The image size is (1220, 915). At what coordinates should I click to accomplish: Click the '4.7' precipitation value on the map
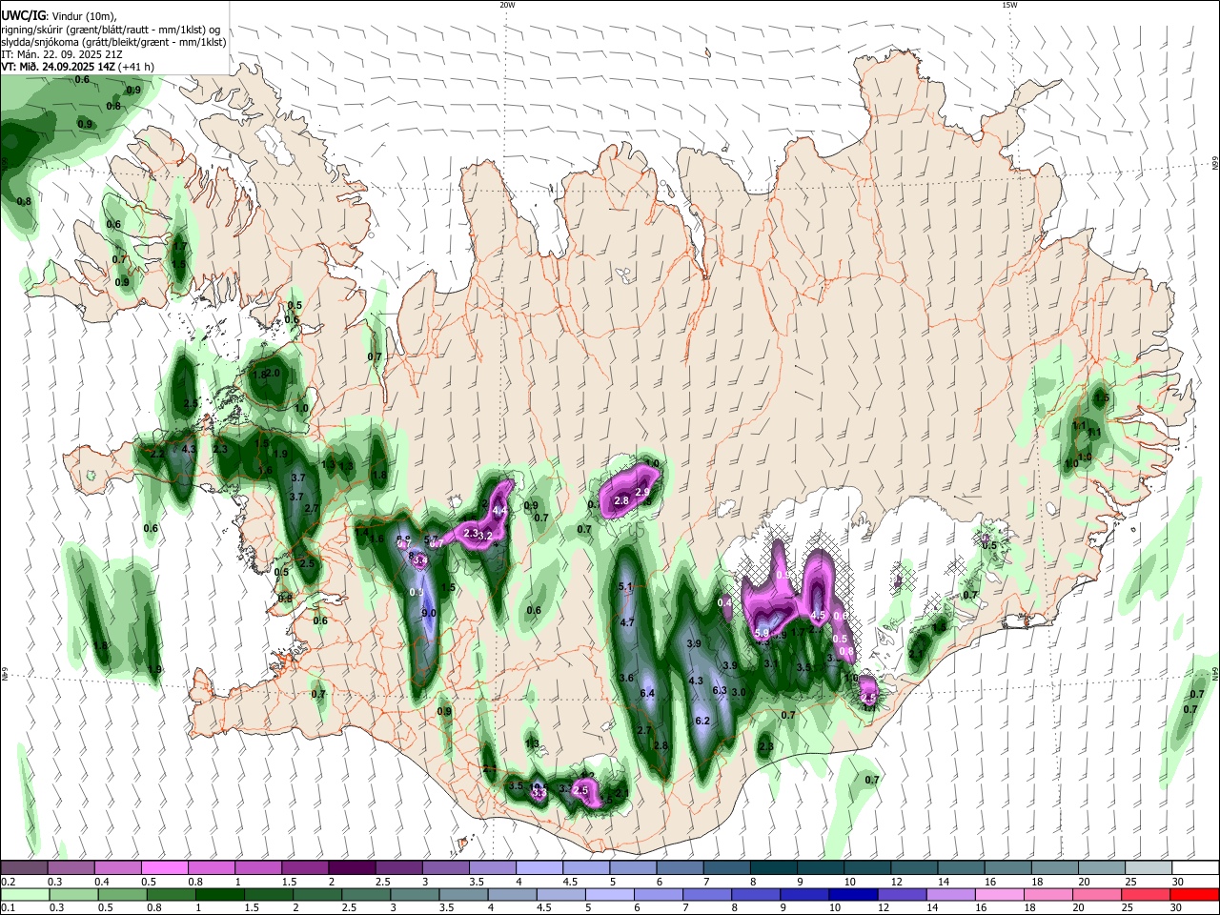tap(627, 622)
